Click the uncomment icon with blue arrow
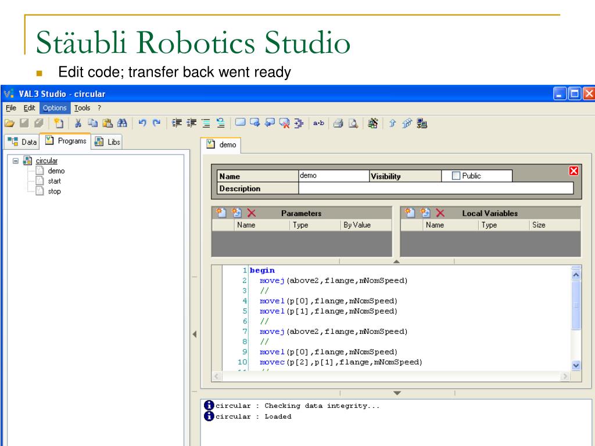 [220, 123]
